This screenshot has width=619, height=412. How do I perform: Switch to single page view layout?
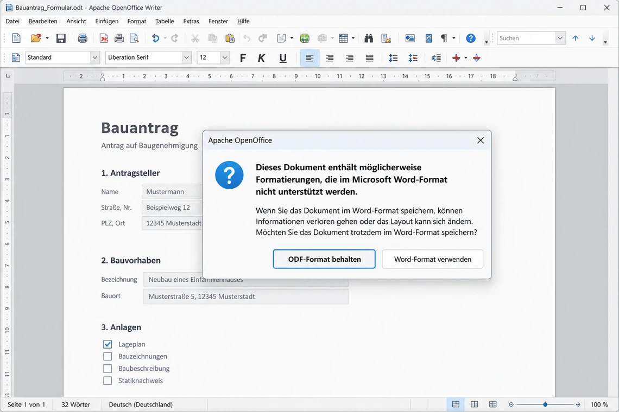[456, 404]
